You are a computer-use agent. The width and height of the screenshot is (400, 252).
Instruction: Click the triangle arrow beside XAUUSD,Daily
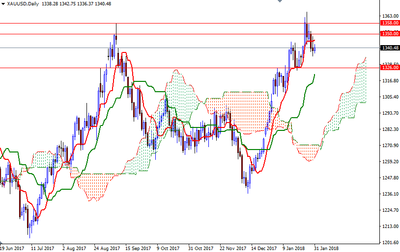tap(3, 4)
